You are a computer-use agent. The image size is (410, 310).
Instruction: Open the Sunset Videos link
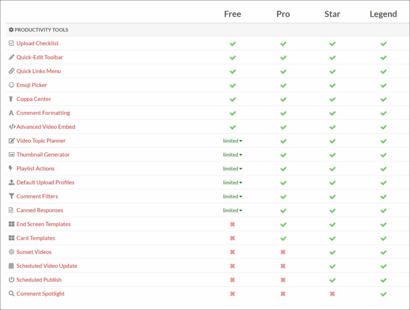tap(34, 252)
